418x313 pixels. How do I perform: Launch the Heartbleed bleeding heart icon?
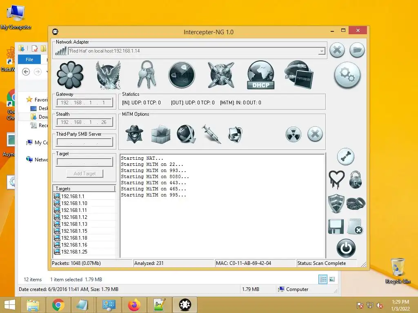click(336, 180)
